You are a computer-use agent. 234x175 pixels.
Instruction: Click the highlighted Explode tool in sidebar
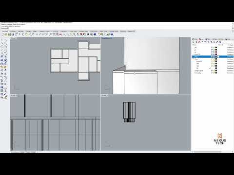pos(5,67)
